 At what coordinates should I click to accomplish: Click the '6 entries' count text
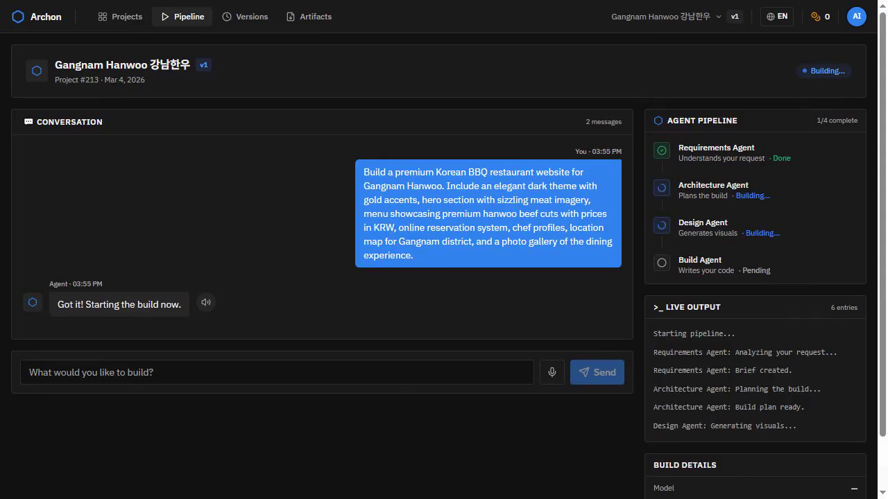(844, 308)
